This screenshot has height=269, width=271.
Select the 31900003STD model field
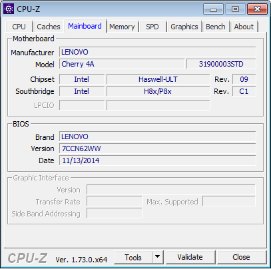coord(221,64)
